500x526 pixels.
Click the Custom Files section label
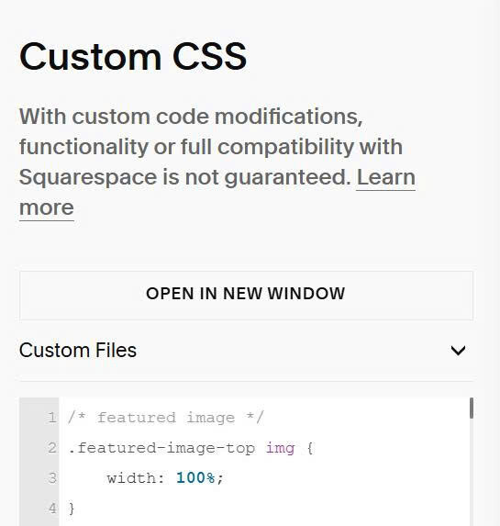click(x=78, y=351)
